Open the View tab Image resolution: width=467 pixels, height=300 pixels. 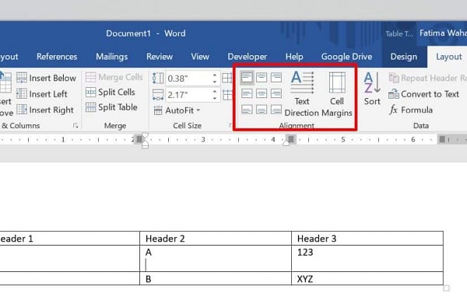tap(200, 57)
